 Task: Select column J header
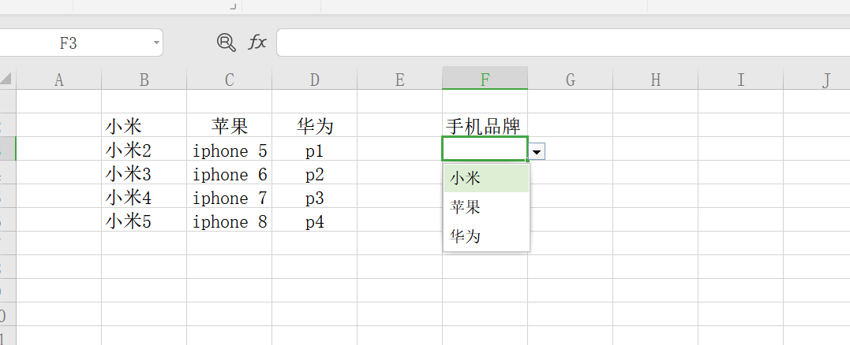click(817, 80)
